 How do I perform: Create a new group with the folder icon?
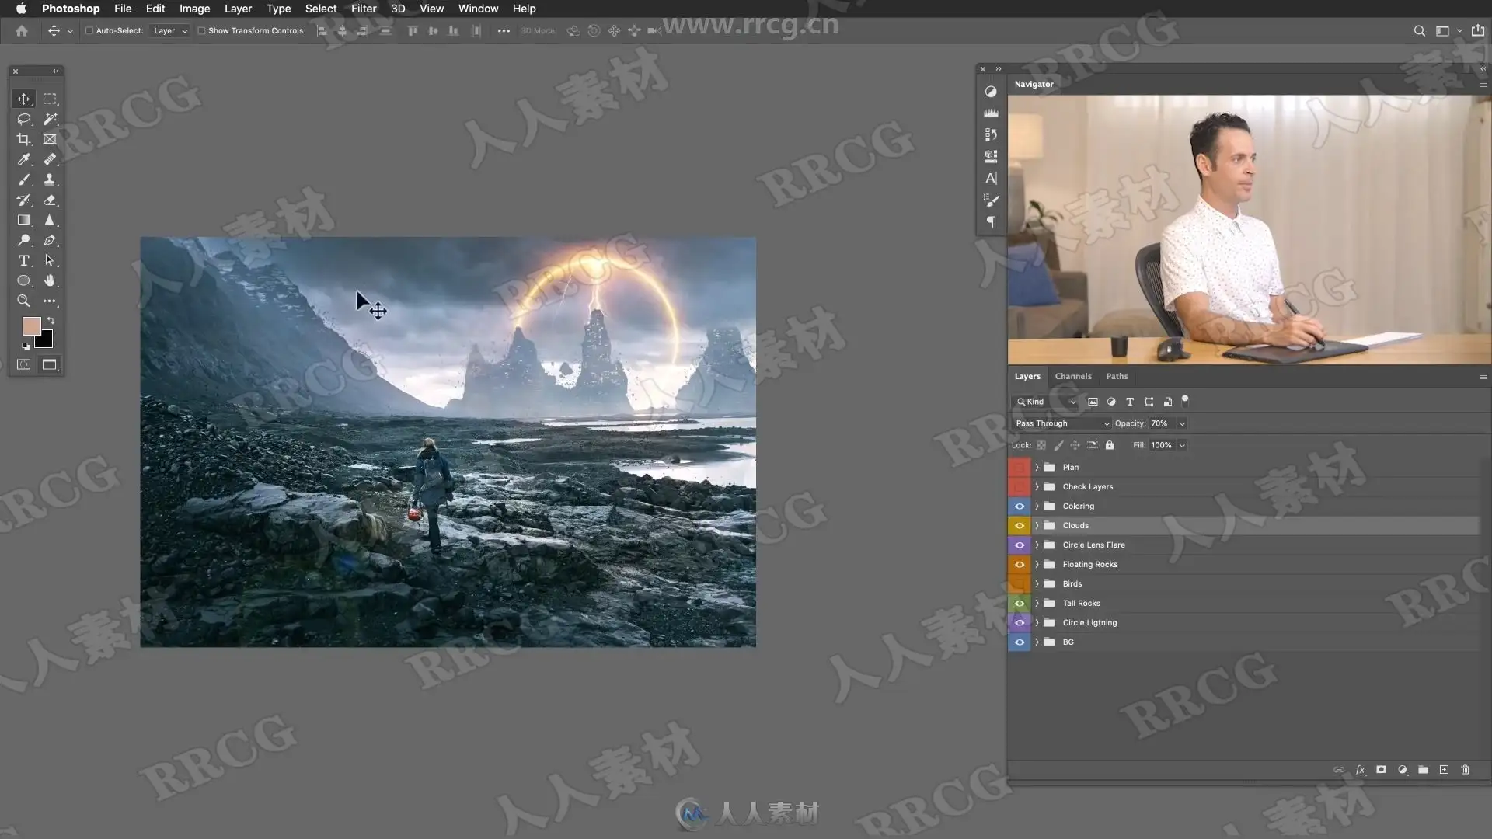point(1423,770)
